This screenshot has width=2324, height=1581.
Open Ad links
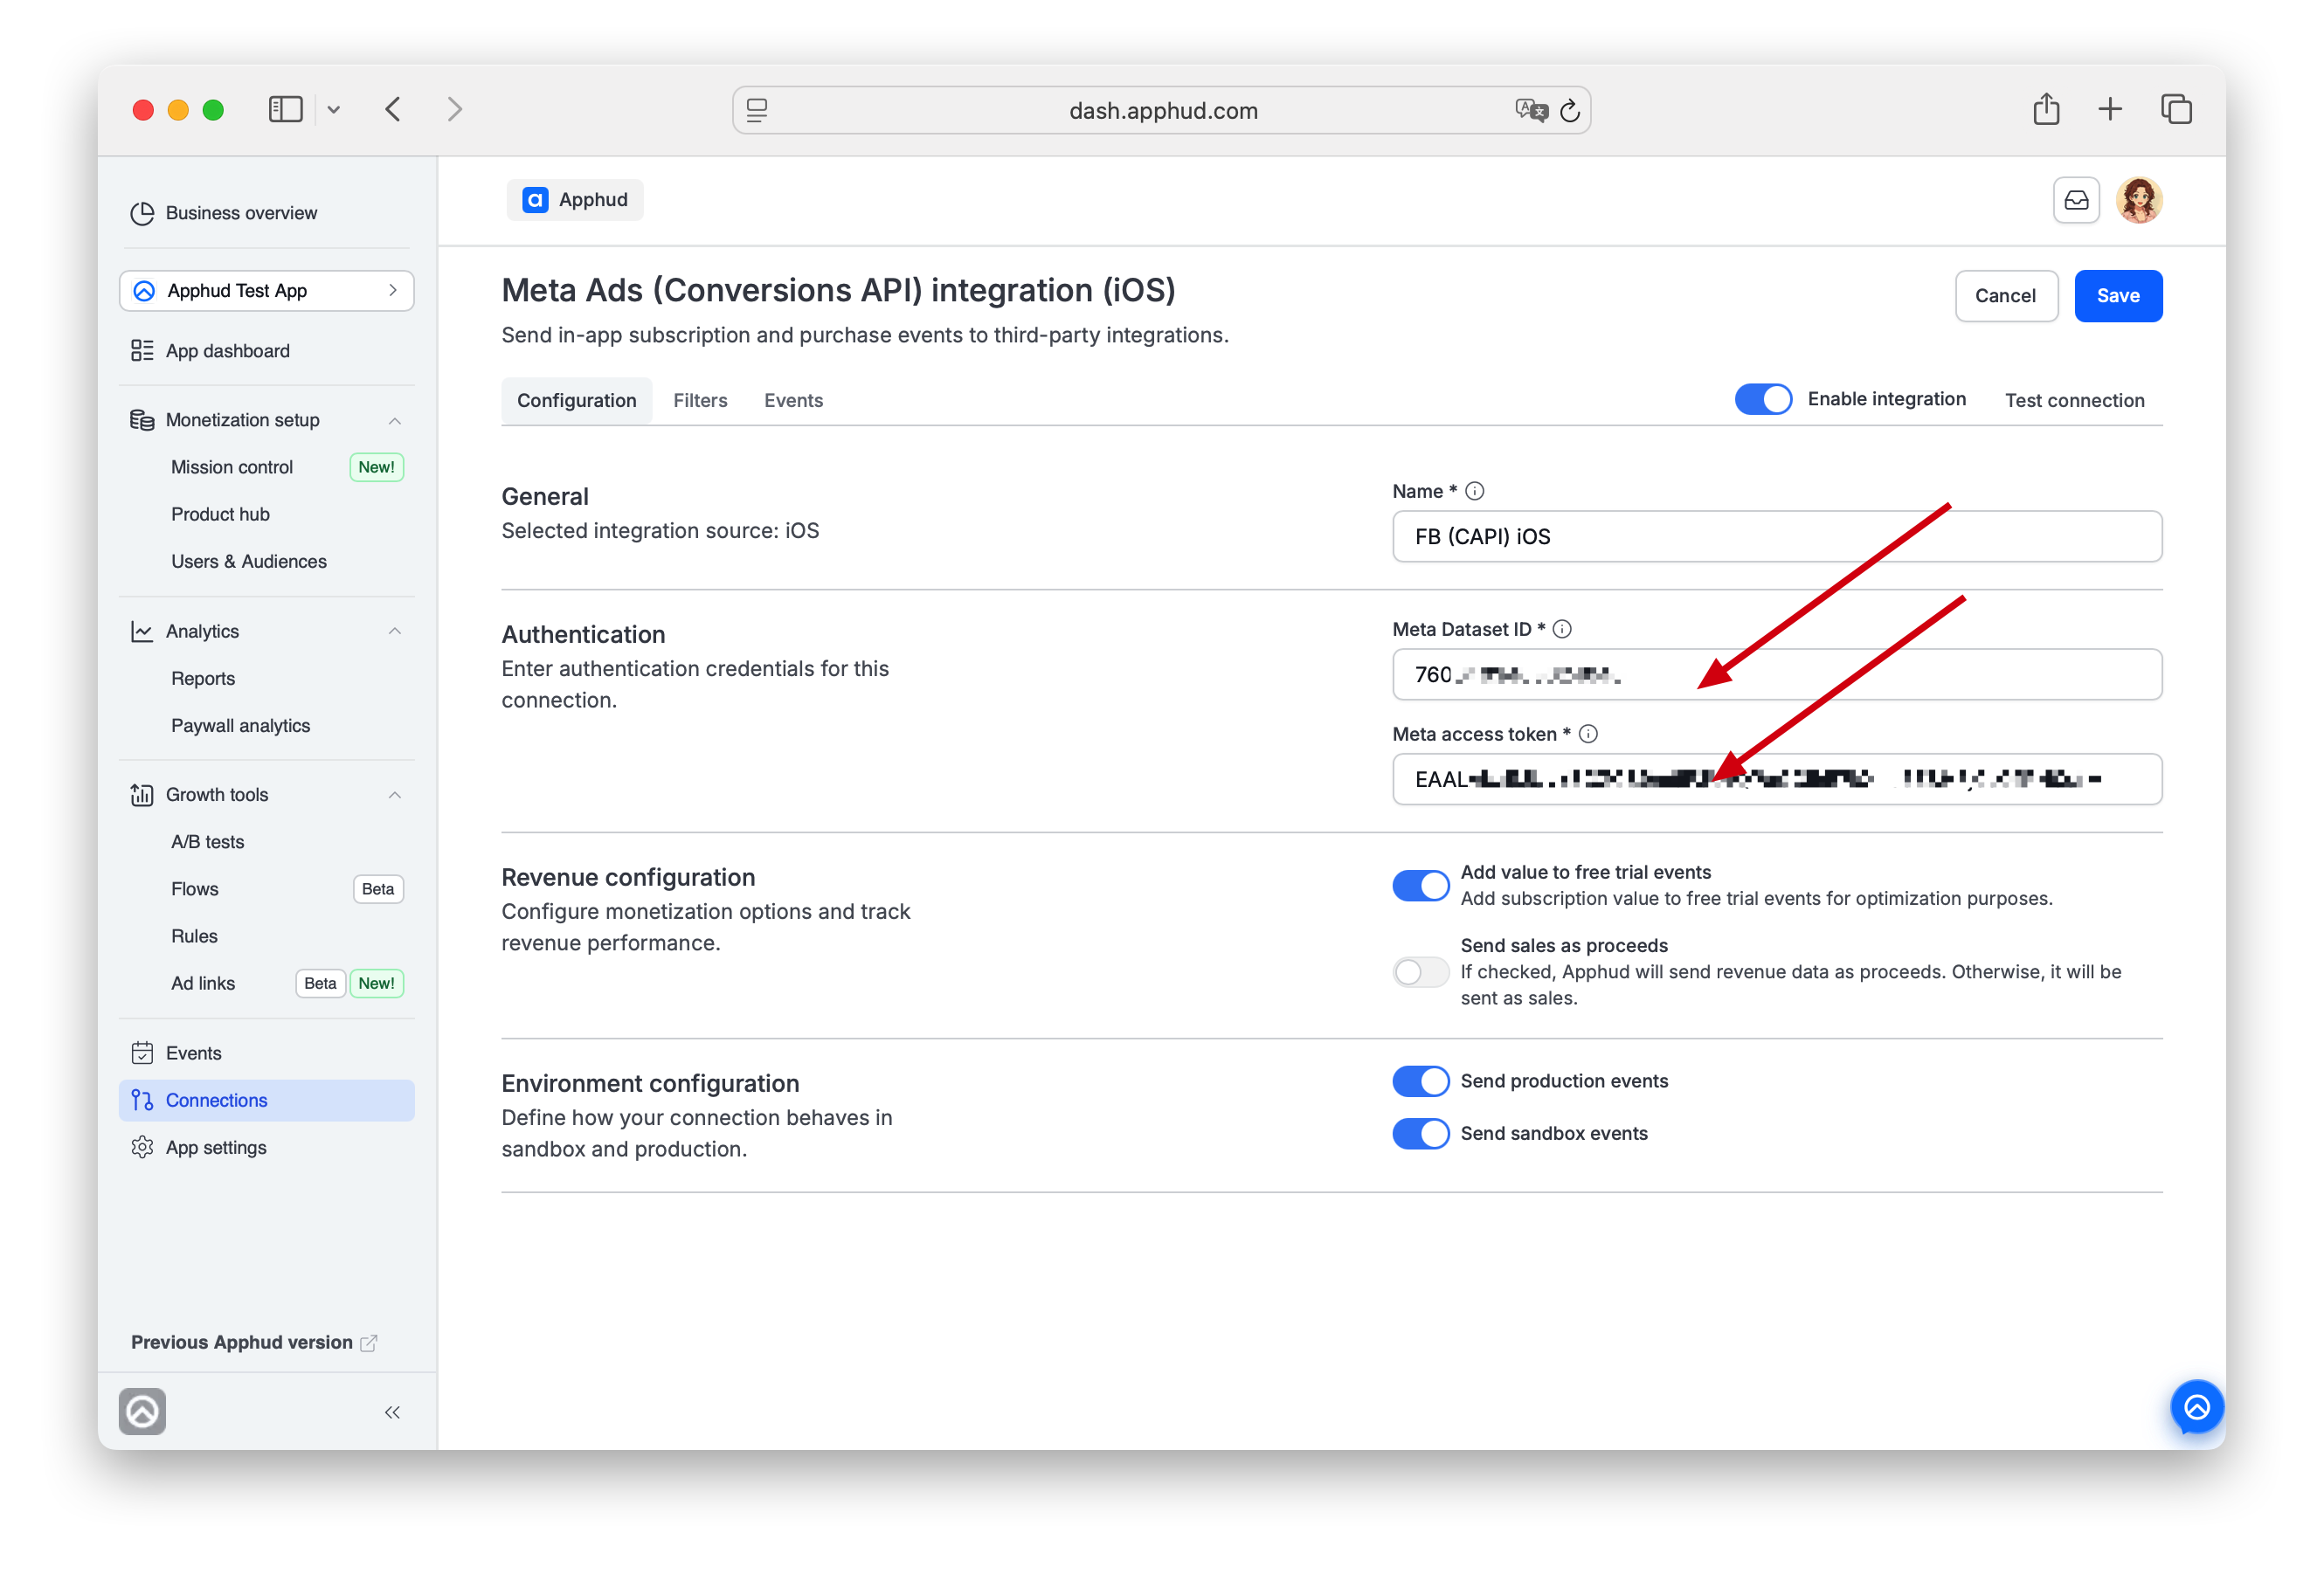click(203, 983)
